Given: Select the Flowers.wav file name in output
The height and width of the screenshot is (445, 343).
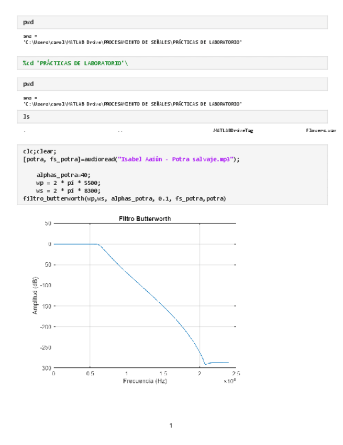Looking at the screenshot, I should pyautogui.click(x=321, y=130).
